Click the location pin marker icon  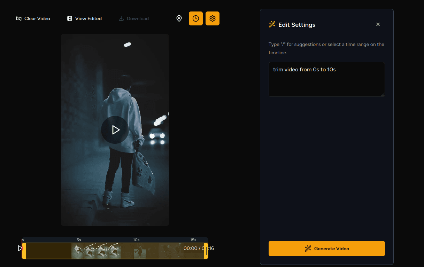(x=179, y=18)
